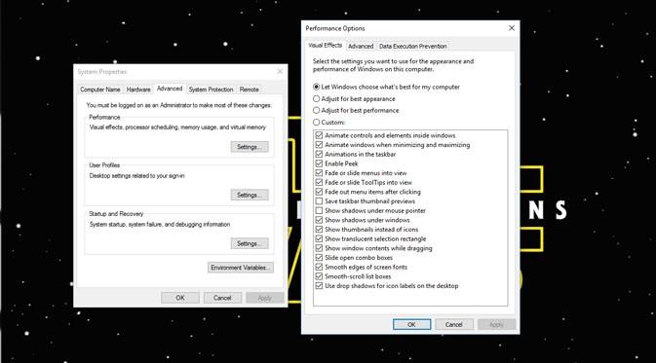Select Let Windows choose what's best radio button
This screenshot has width=656, height=363.
click(316, 87)
